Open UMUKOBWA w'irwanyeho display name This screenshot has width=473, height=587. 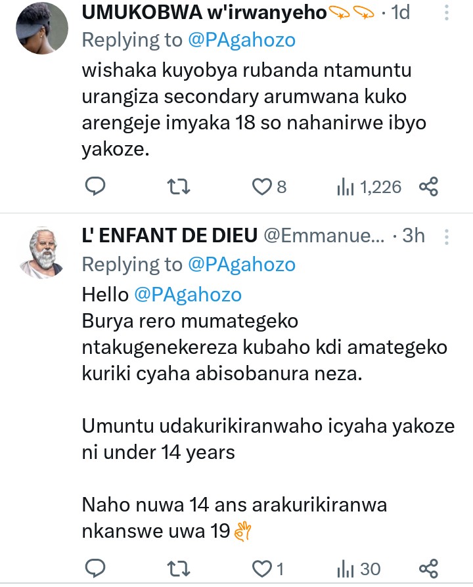point(204,12)
